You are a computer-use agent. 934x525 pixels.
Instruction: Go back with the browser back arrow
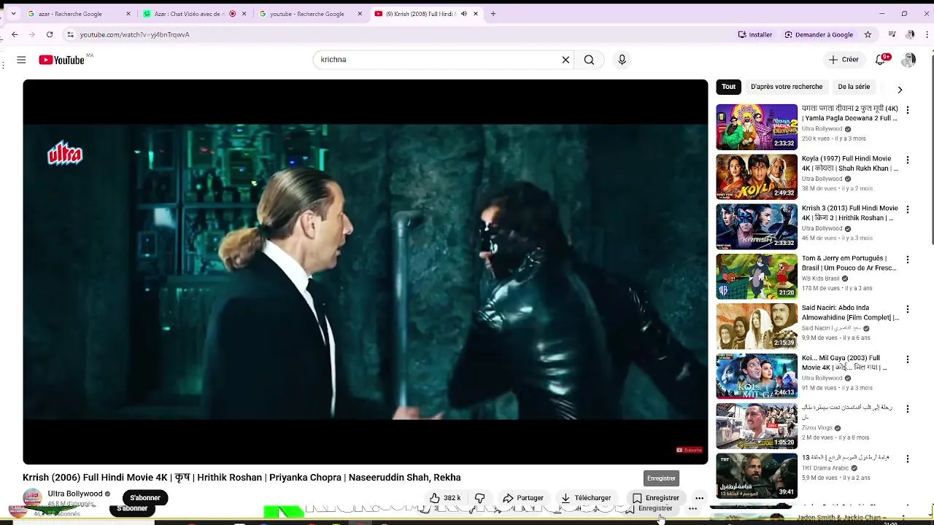[15, 34]
